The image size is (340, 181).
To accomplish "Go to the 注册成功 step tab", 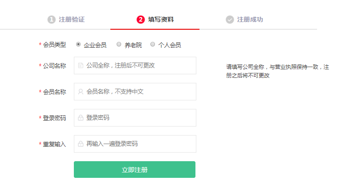I will click(x=245, y=19).
